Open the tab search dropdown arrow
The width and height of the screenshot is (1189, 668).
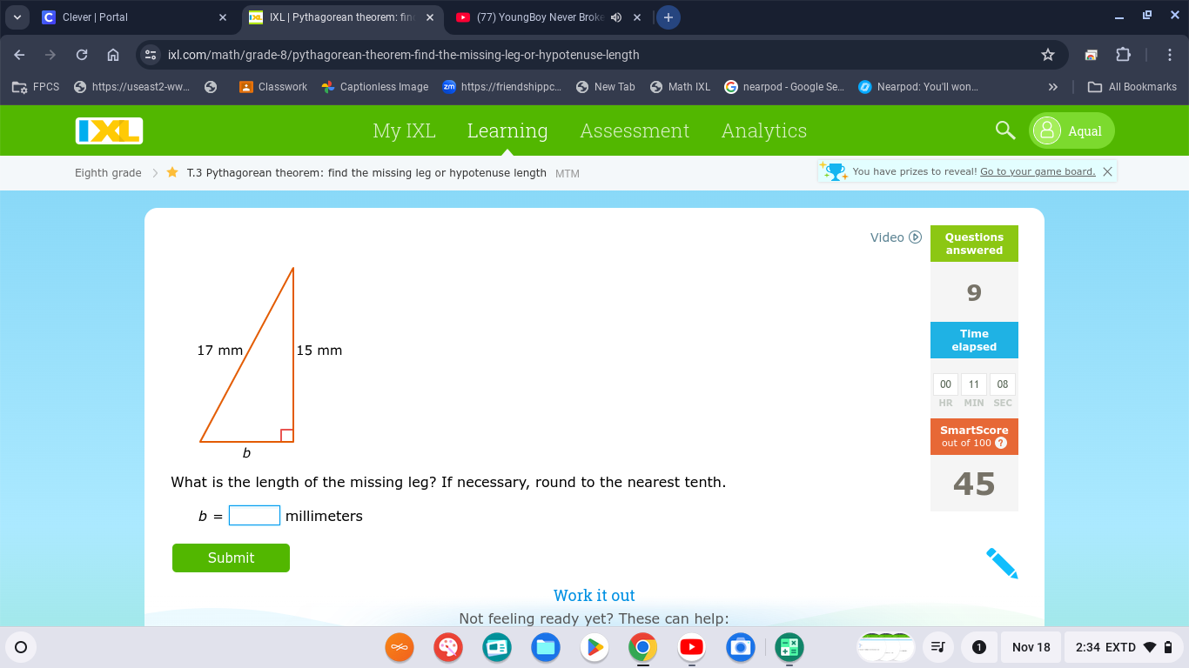tap(17, 17)
